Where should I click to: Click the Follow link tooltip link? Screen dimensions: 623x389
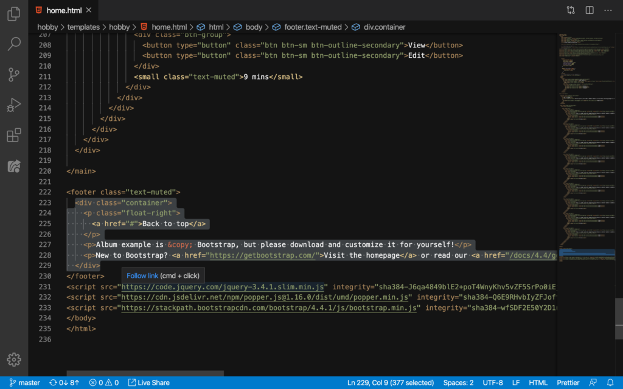[142, 276]
